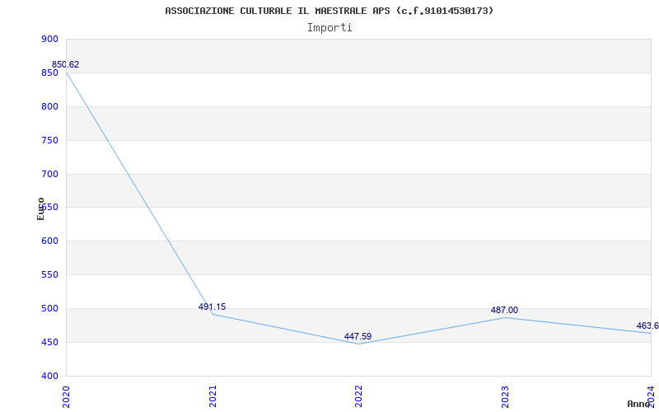This screenshot has width=659, height=412.
Task: Click the 850 y-axis tick label
Action: [x=49, y=73]
